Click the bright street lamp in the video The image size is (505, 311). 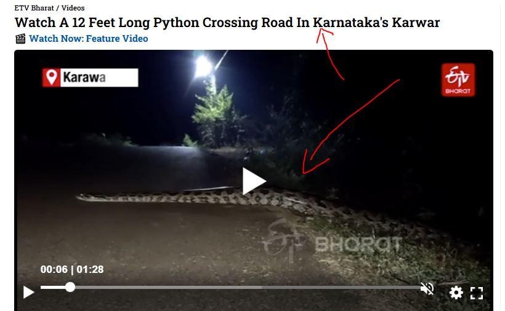(x=203, y=67)
